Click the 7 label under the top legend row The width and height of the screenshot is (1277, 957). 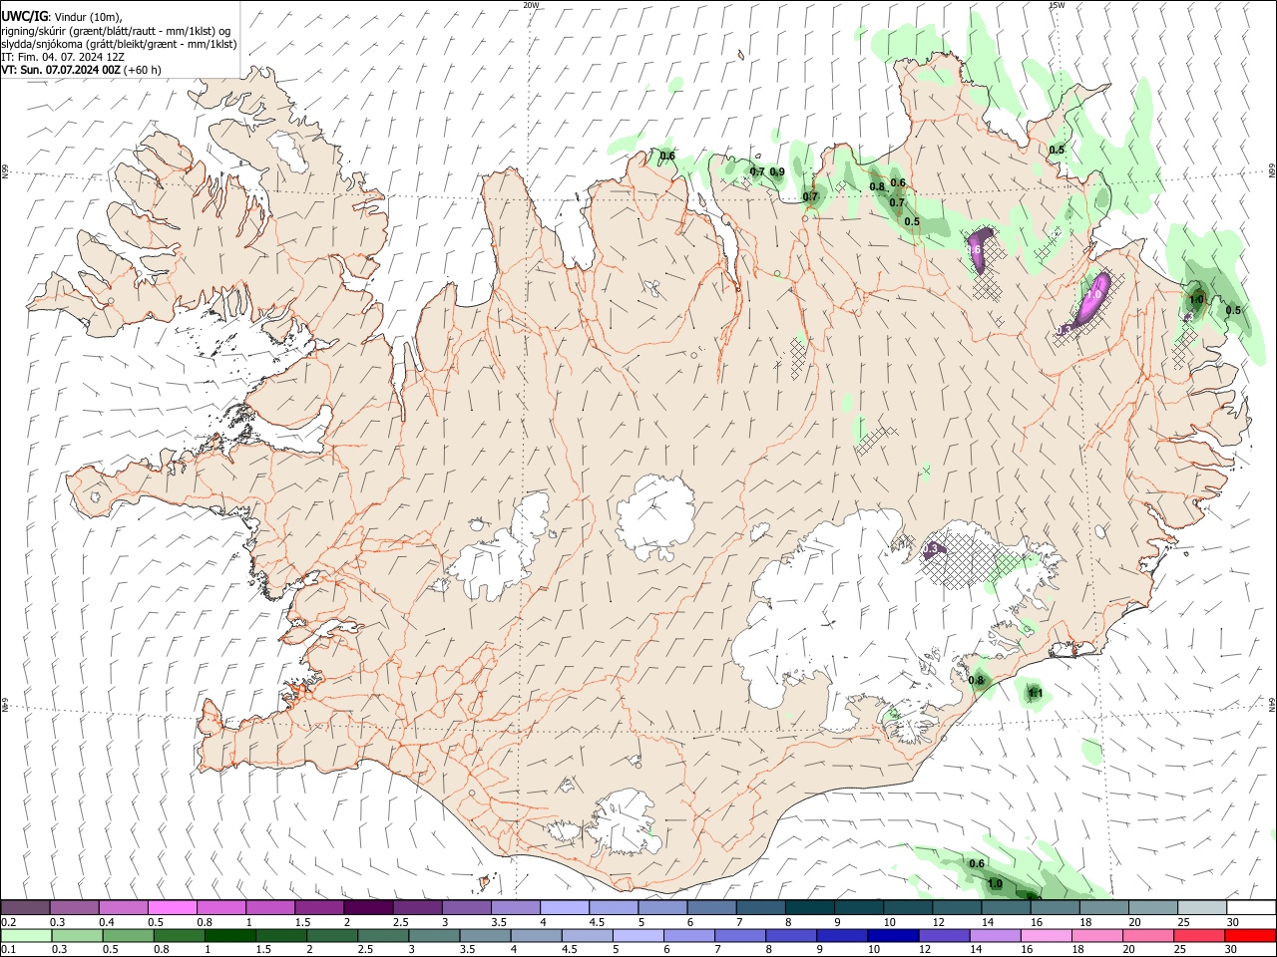tap(739, 922)
